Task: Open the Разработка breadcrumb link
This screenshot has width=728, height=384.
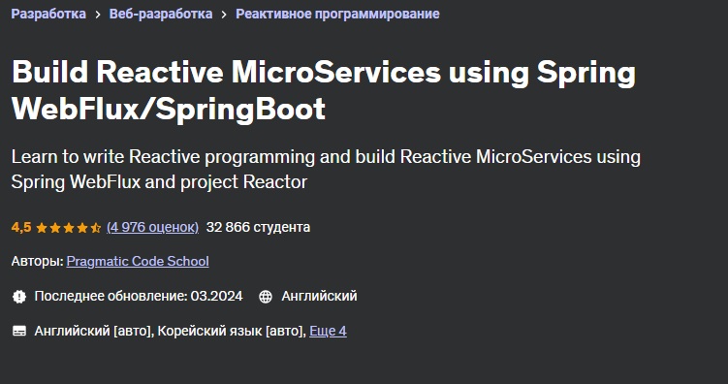Action: [x=48, y=14]
